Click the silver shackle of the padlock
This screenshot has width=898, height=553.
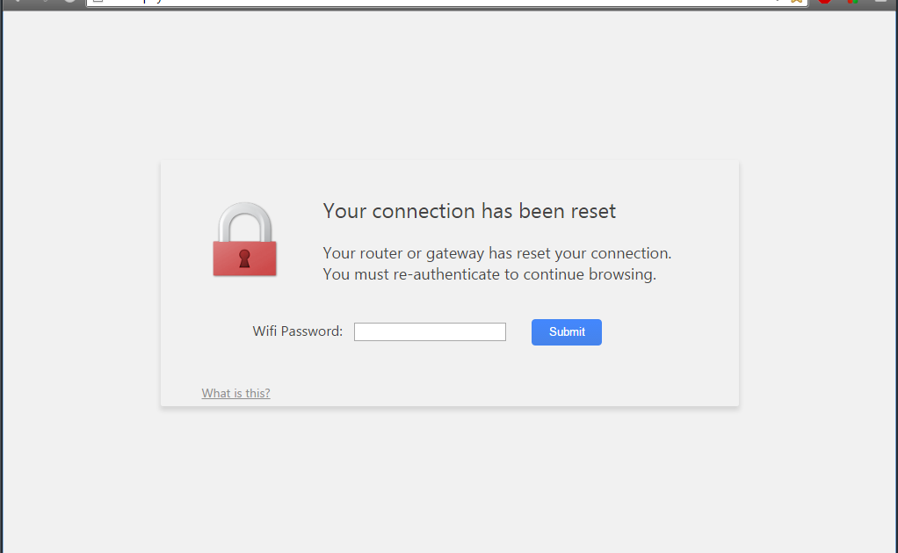tap(244, 215)
